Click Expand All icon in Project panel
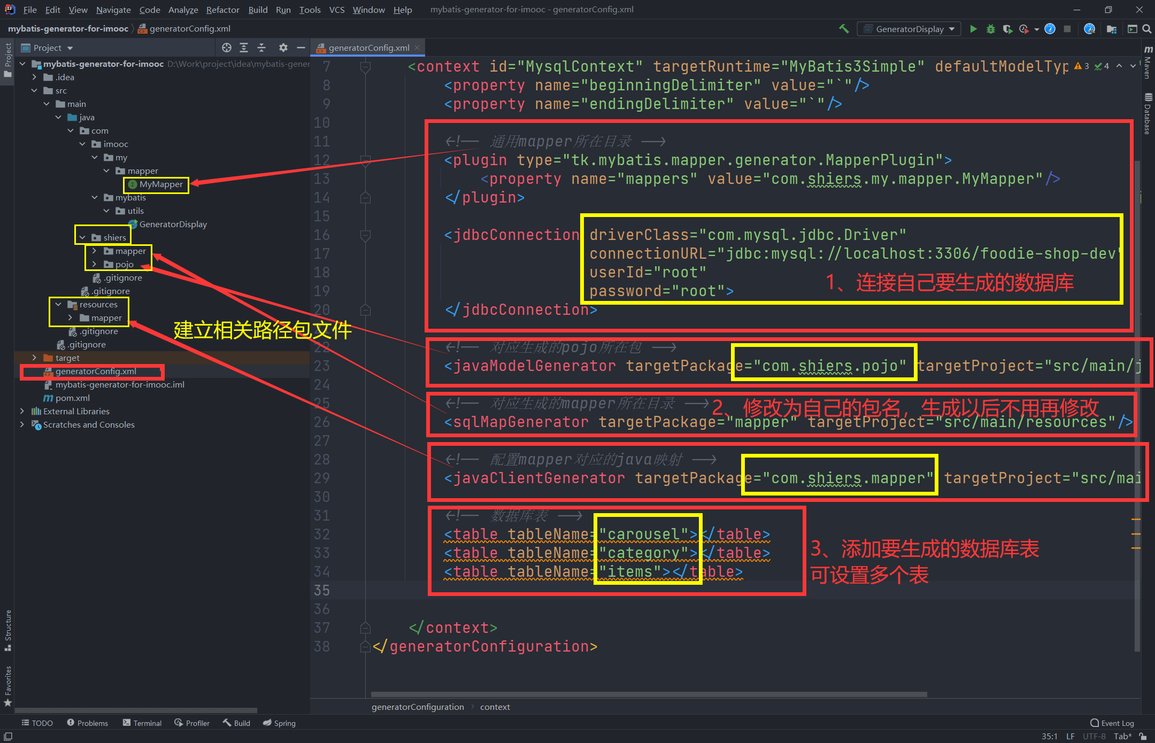The width and height of the screenshot is (1155, 743). [244, 48]
